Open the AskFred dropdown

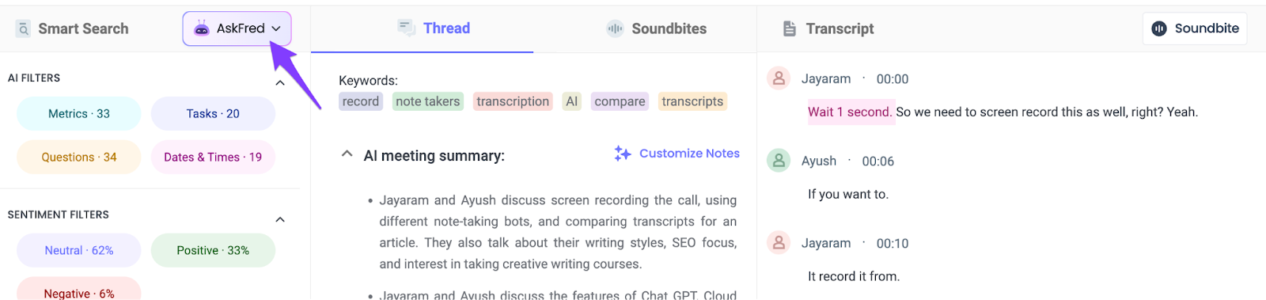coord(237,28)
